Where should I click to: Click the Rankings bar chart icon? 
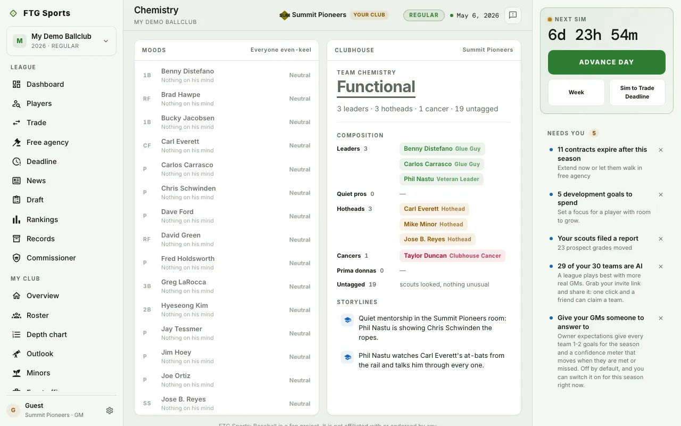[16, 219]
